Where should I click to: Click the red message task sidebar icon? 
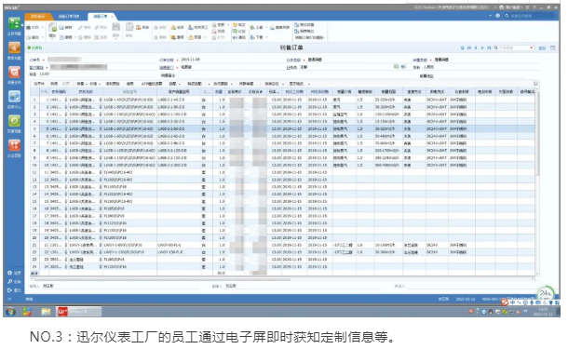coord(14,72)
